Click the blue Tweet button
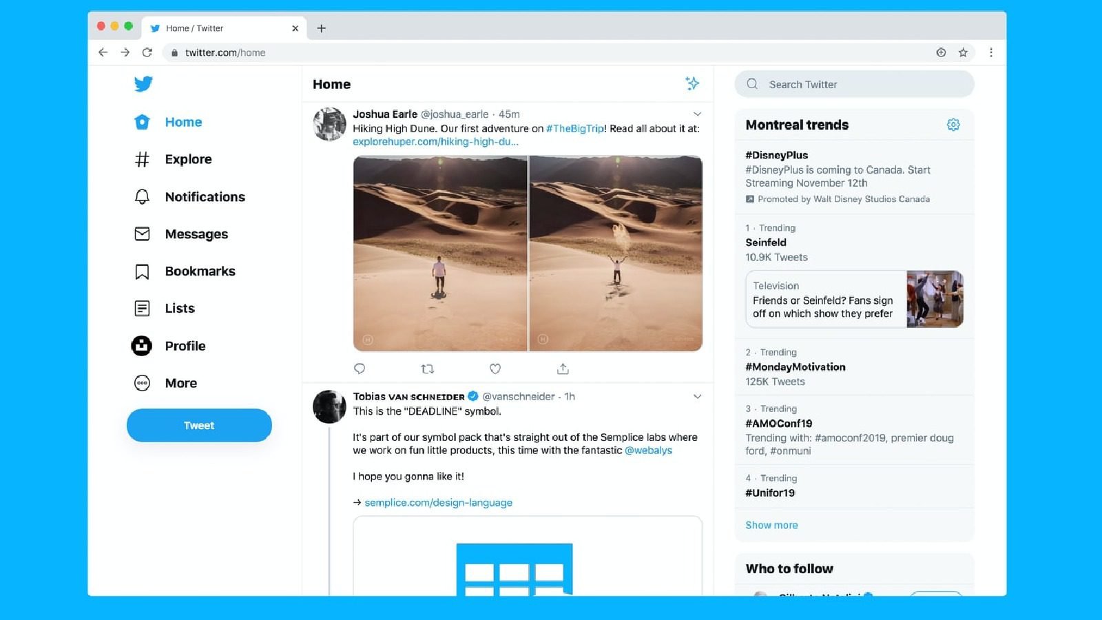 point(198,425)
